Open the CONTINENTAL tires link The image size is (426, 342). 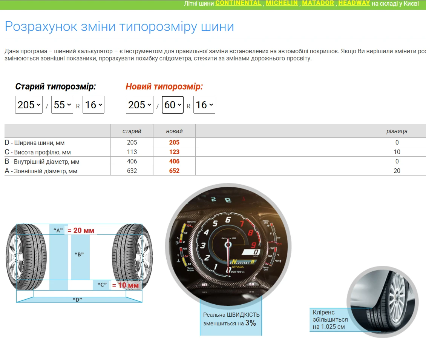coord(238,3)
